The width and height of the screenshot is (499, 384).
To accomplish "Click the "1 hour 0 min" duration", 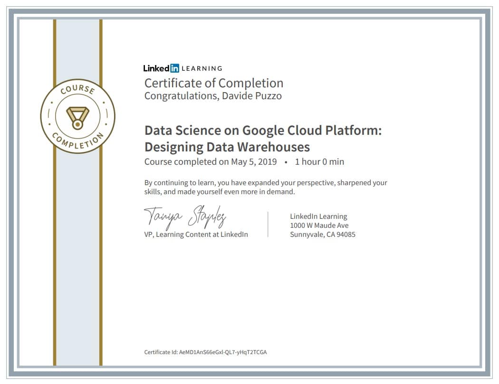I will coord(319,161).
